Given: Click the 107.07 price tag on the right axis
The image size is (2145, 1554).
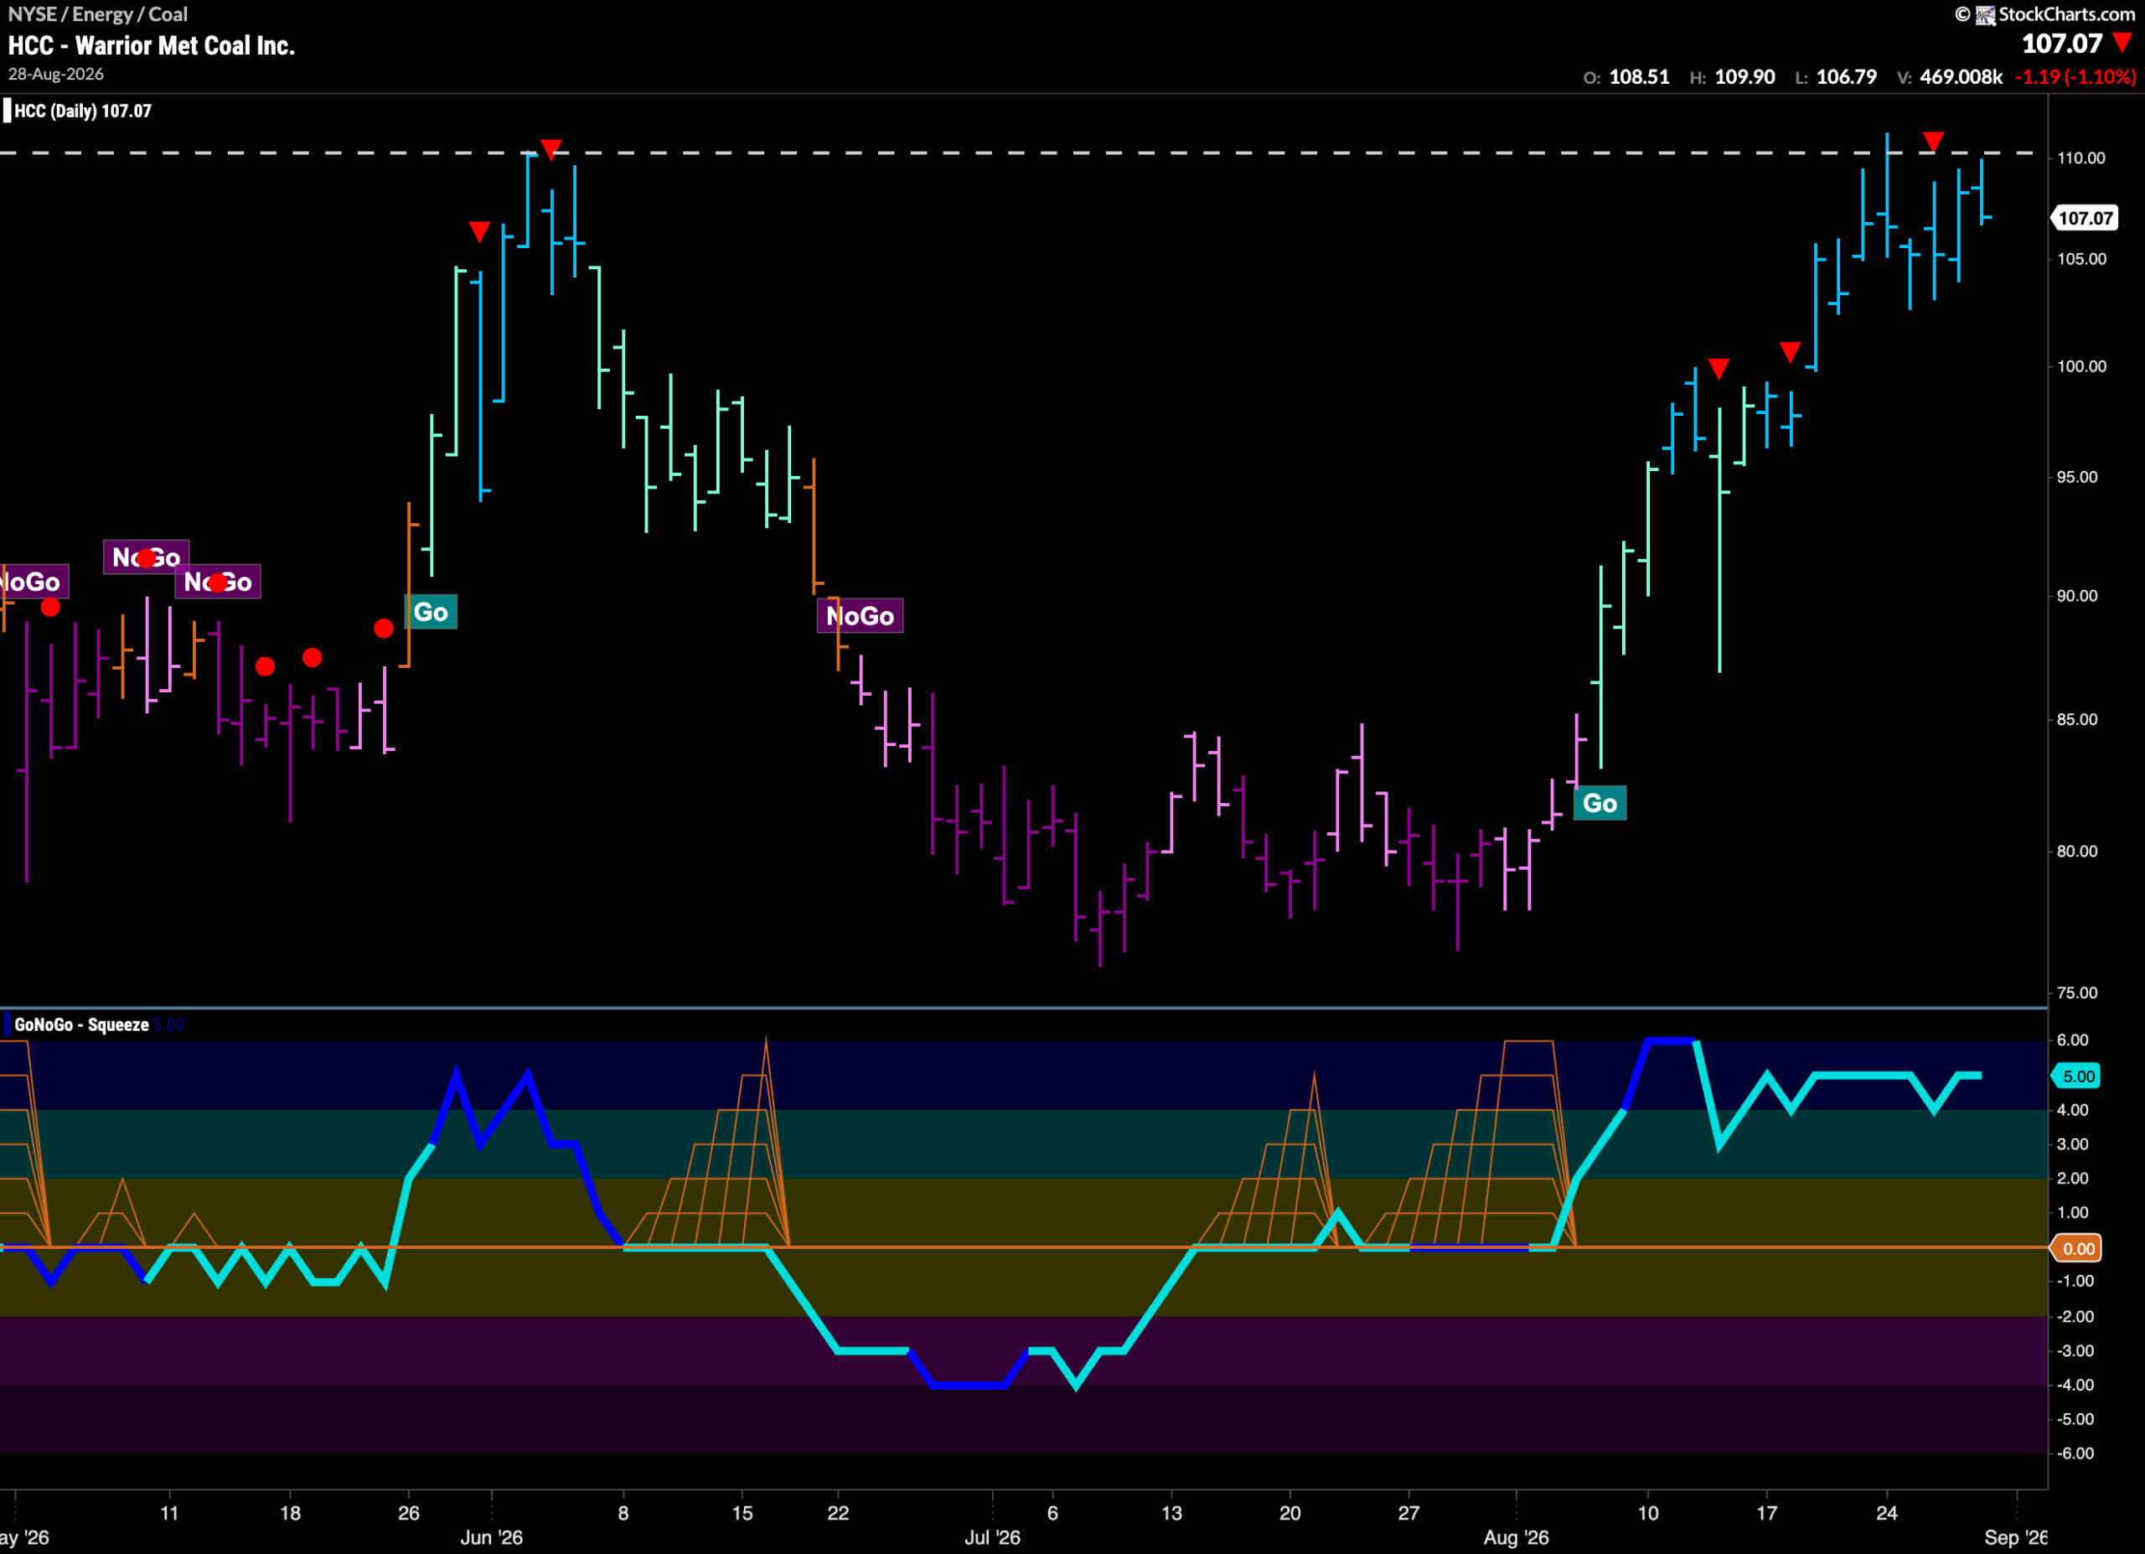Looking at the screenshot, I should (2085, 219).
